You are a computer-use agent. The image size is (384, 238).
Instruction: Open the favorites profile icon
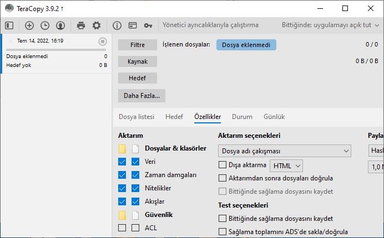(x=60, y=25)
